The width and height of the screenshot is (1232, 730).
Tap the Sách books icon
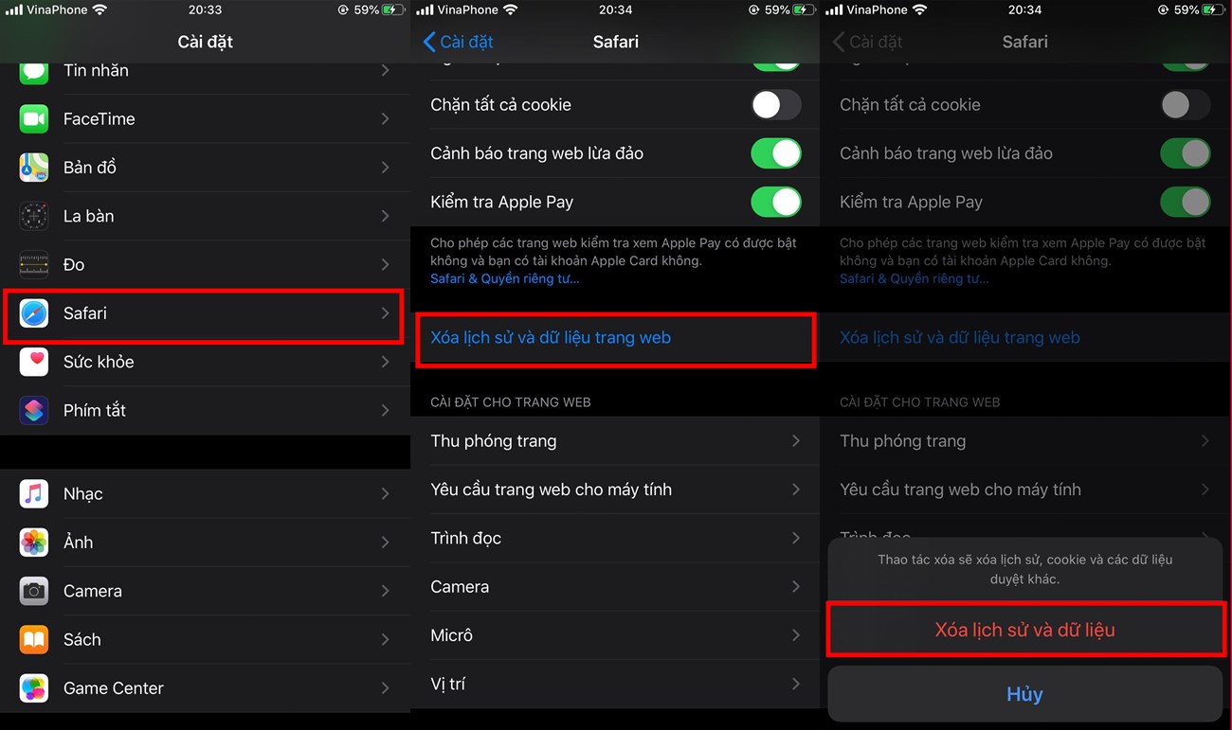click(34, 639)
